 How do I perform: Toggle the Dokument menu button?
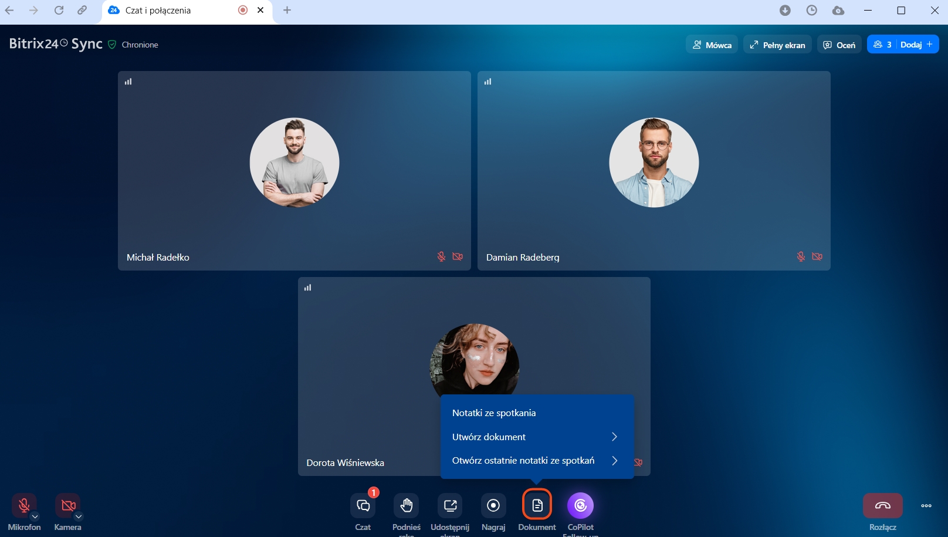[x=537, y=505]
